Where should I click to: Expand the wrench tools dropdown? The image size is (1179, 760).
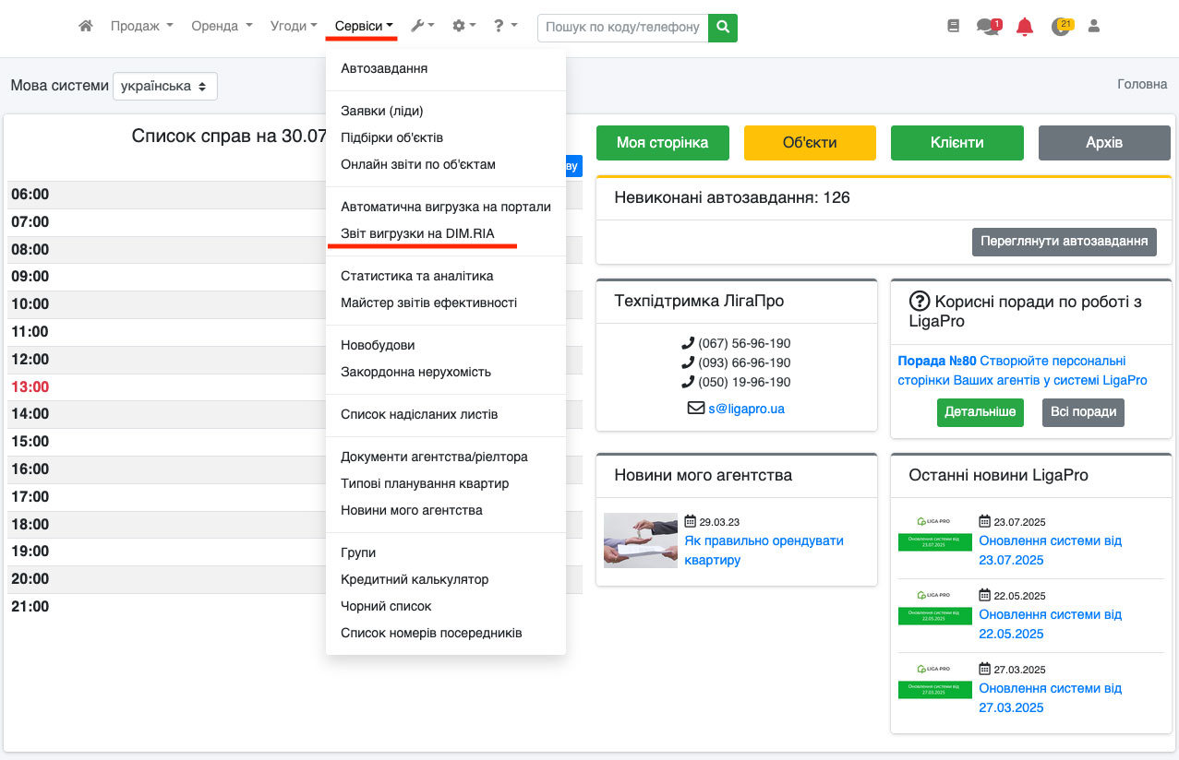pyautogui.click(x=422, y=27)
